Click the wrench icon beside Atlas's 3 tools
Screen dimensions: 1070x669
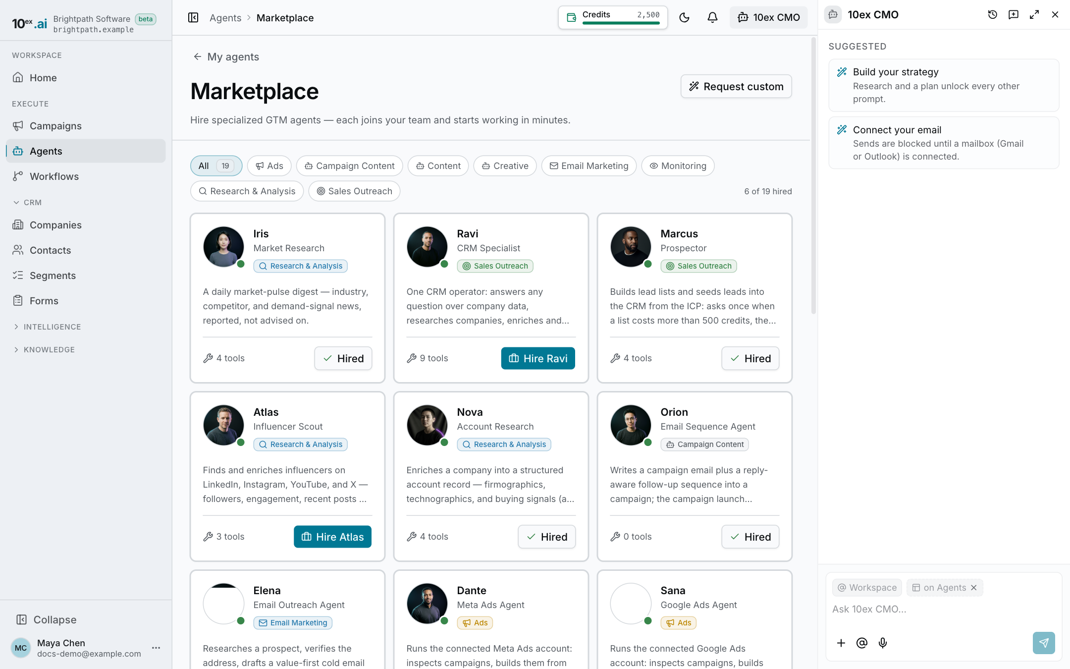208,537
